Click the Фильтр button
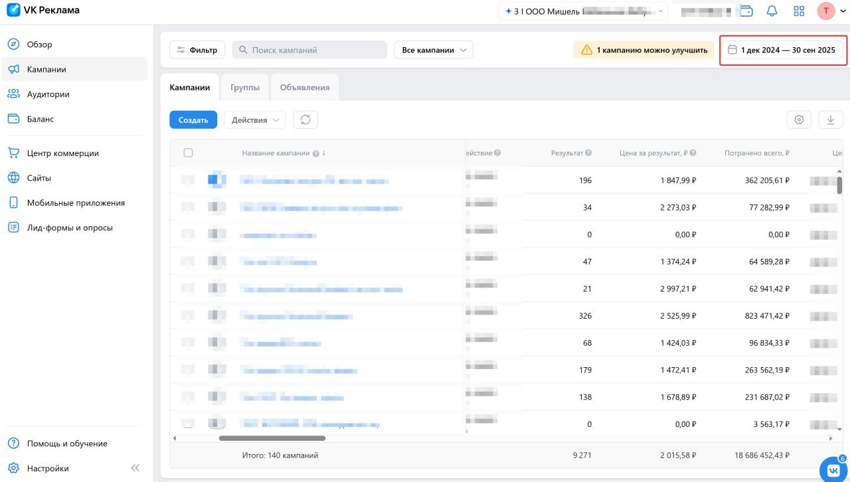Viewport: 850px width, 482px height. [x=197, y=50]
